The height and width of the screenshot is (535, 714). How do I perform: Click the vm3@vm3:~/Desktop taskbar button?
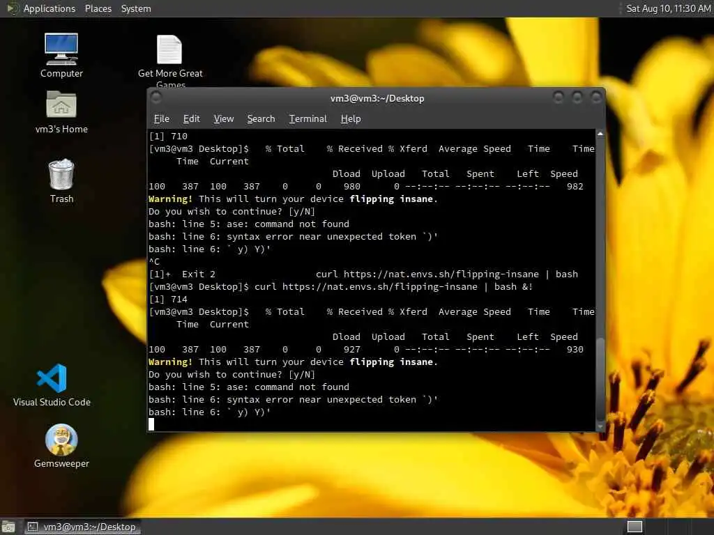[x=82, y=527]
